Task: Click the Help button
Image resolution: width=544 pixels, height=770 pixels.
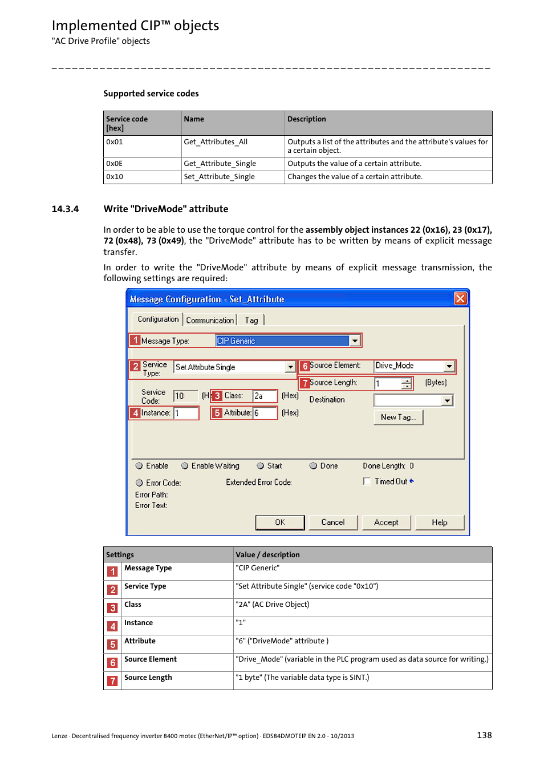Action: click(x=440, y=522)
